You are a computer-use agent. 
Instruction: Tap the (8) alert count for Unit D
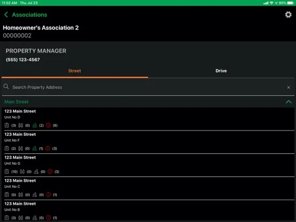(55, 125)
